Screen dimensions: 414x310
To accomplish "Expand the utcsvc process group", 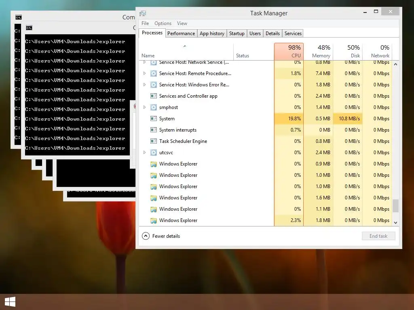I will (144, 152).
